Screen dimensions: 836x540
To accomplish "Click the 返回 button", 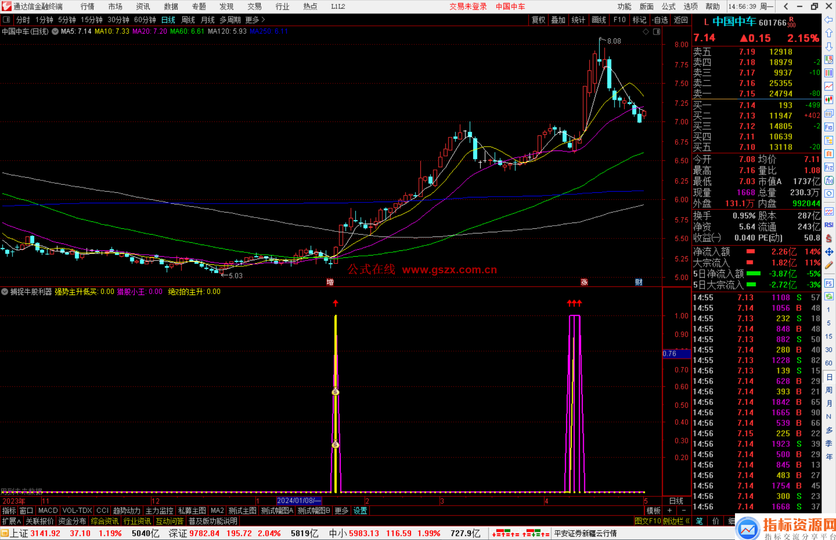I will [681, 20].
